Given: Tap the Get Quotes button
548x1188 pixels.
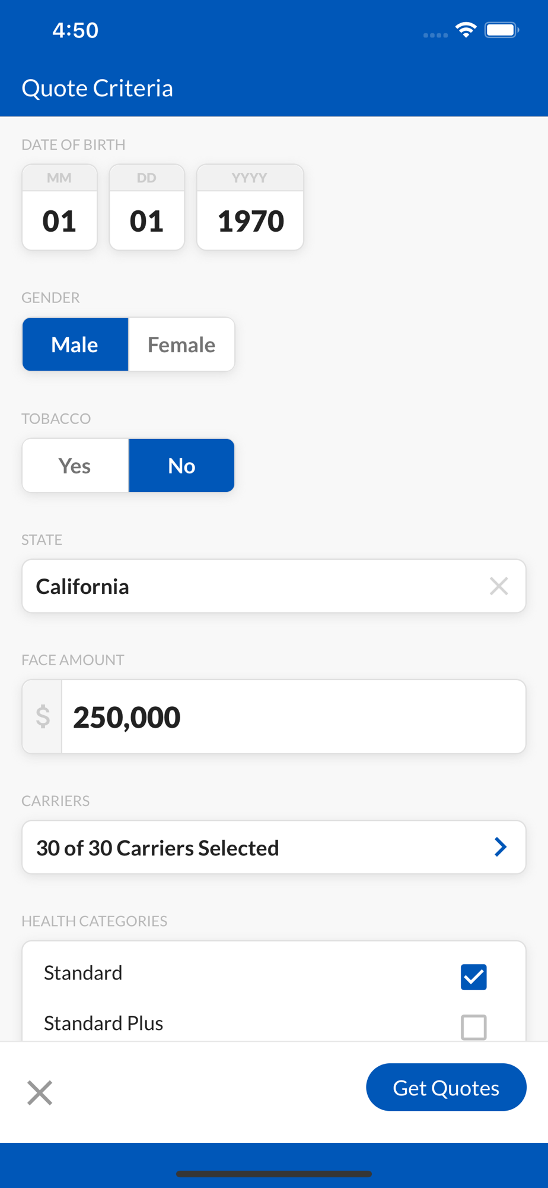Looking at the screenshot, I should pos(446,1087).
